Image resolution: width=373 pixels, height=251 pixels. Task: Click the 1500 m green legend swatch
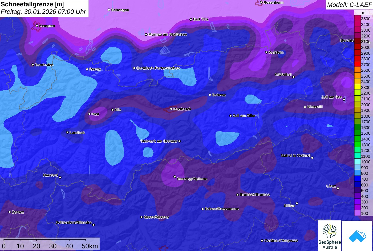(x=358, y=133)
